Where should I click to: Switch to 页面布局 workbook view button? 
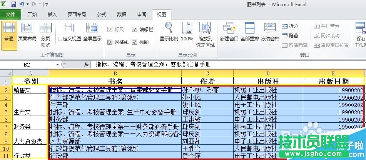(27, 33)
